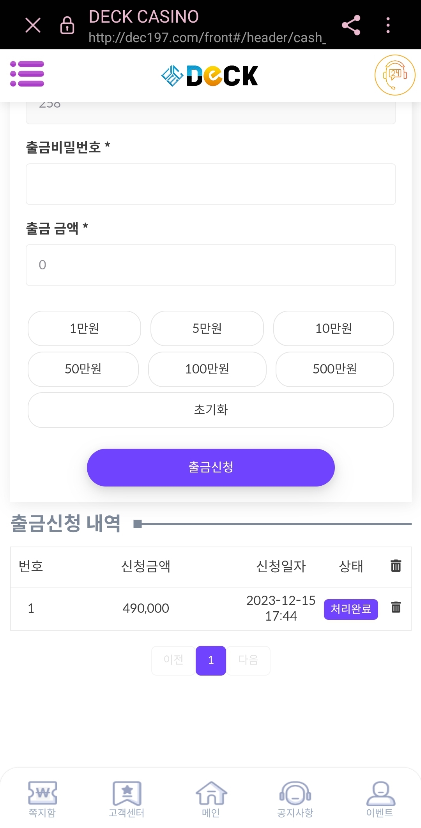This screenshot has width=421, height=828.
Task: Open the 쪽지함 message box
Action: tap(42, 799)
